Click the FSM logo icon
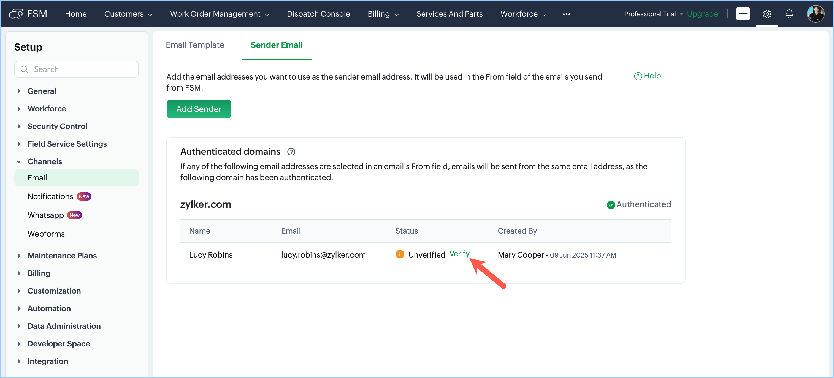 click(x=15, y=13)
